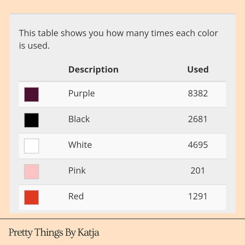Select the Red usage count 1291
The image size is (245, 245).
pyautogui.click(x=198, y=196)
